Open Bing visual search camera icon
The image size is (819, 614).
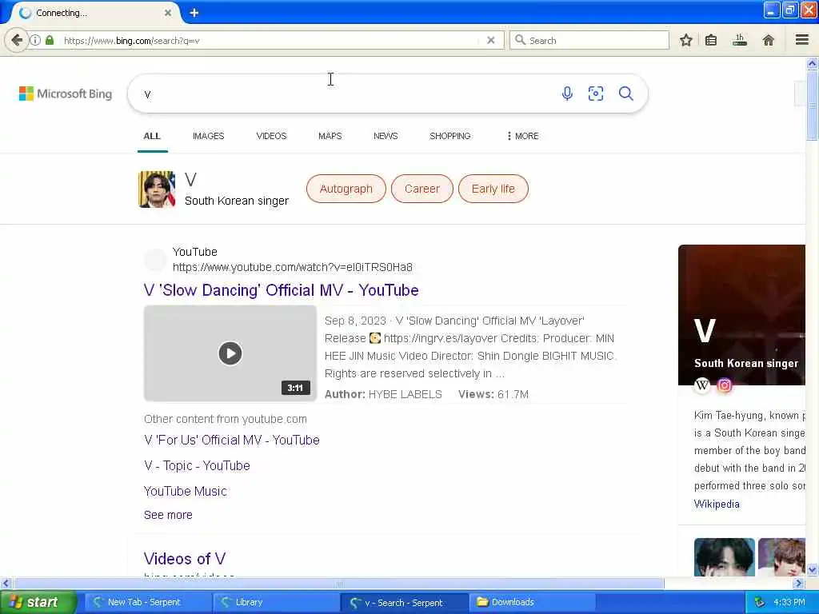[595, 94]
